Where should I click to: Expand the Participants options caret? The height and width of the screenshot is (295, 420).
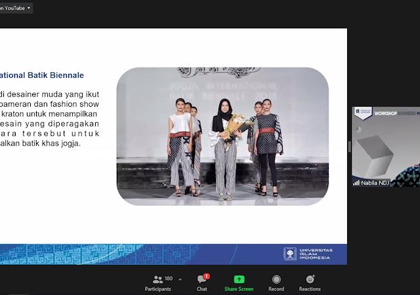180,280
